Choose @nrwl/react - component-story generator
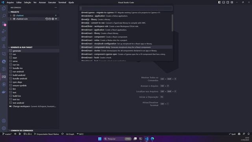 coord(126,47)
